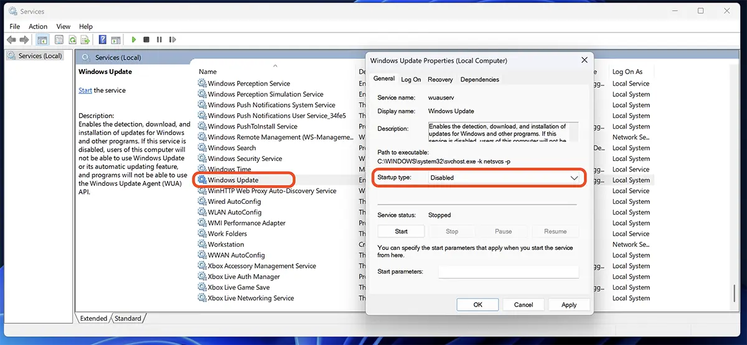Switch to the Log On tab
This screenshot has height=345, width=747.
pos(411,80)
